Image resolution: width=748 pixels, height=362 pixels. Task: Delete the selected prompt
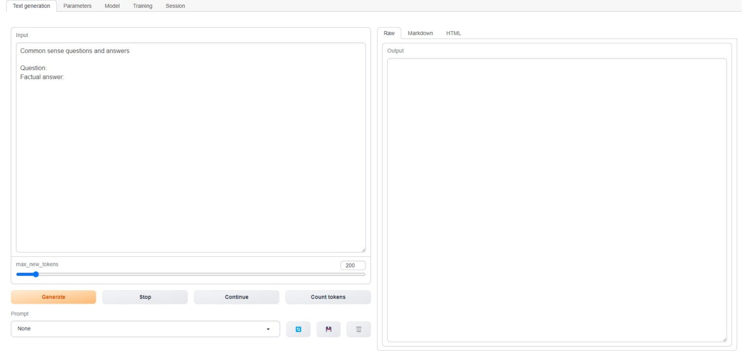(358, 329)
